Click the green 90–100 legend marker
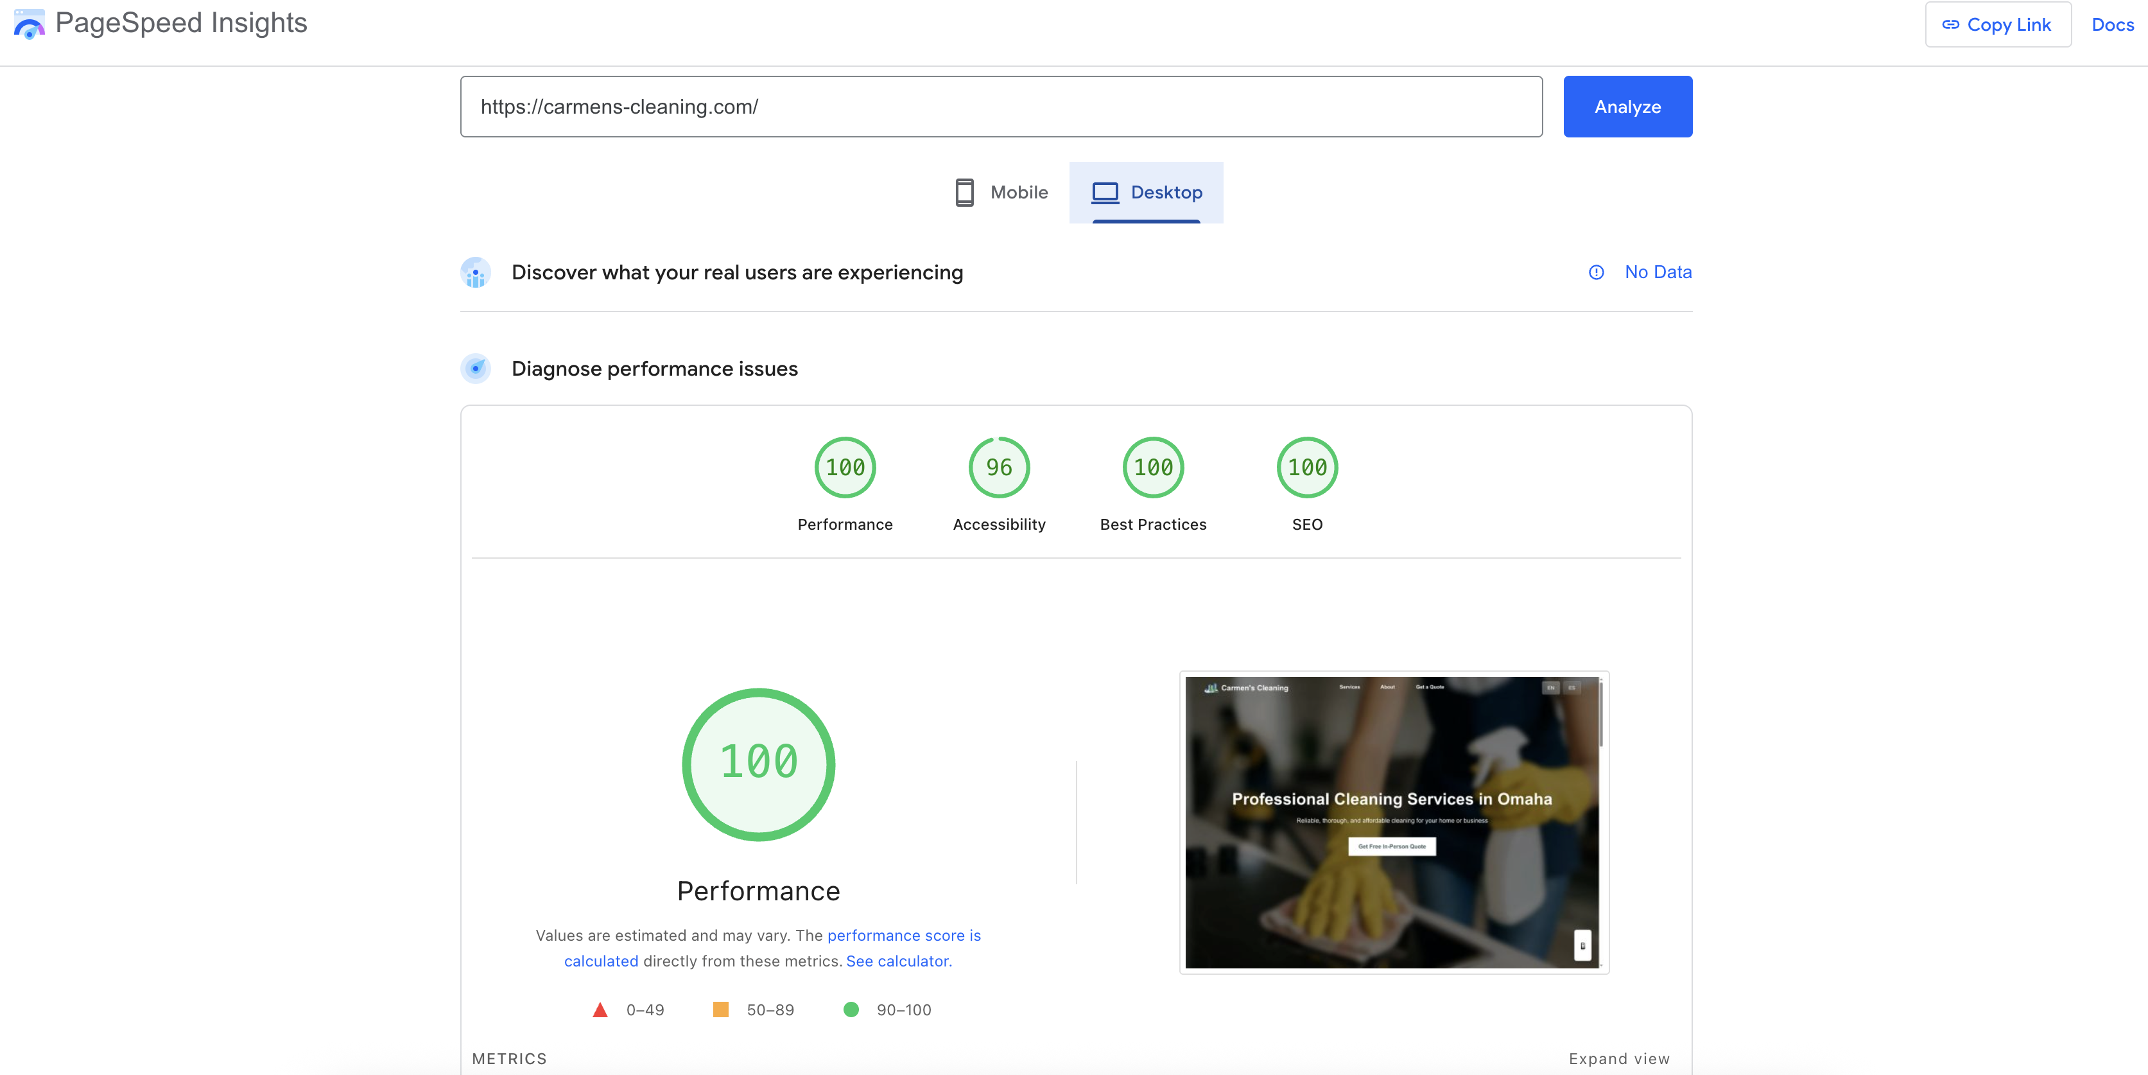The width and height of the screenshot is (2148, 1075). click(851, 1010)
